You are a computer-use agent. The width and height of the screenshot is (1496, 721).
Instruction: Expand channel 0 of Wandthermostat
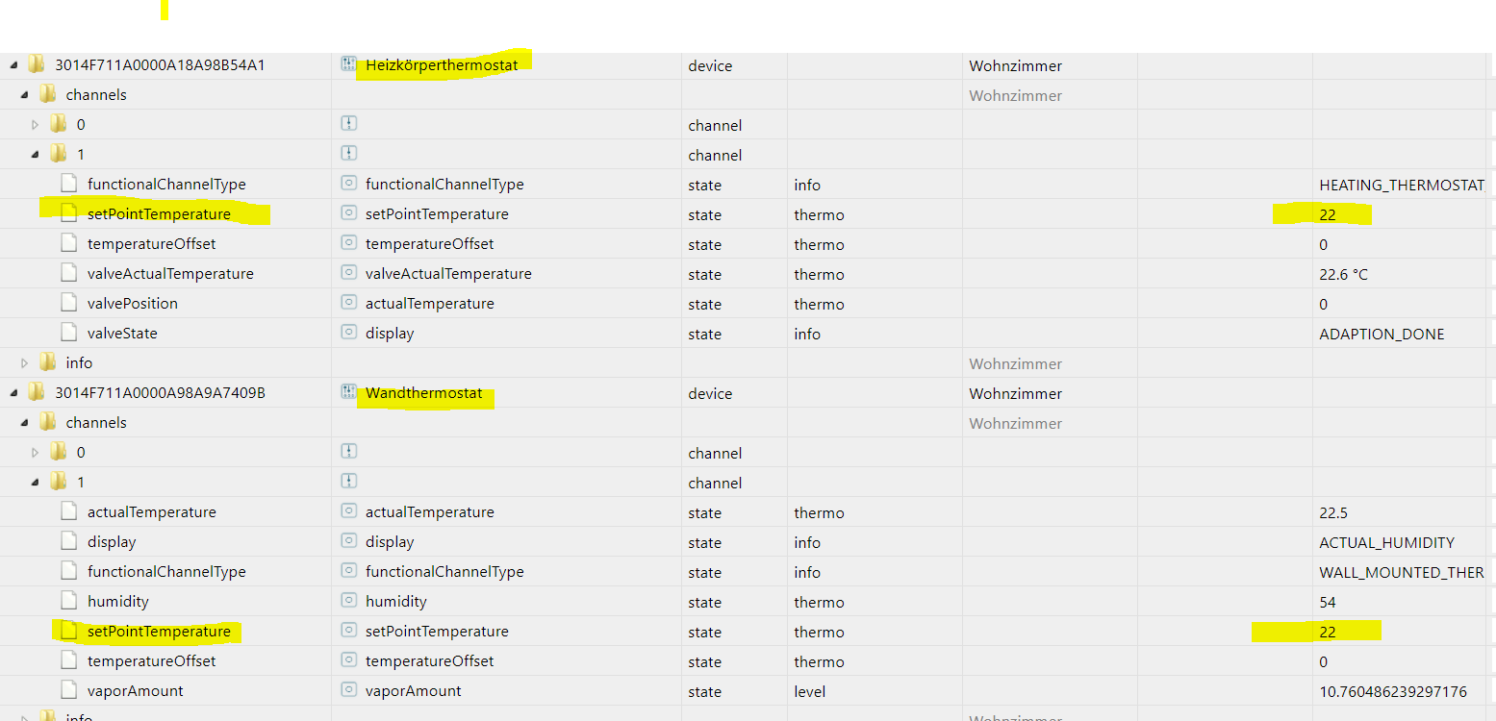[x=36, y=453]
